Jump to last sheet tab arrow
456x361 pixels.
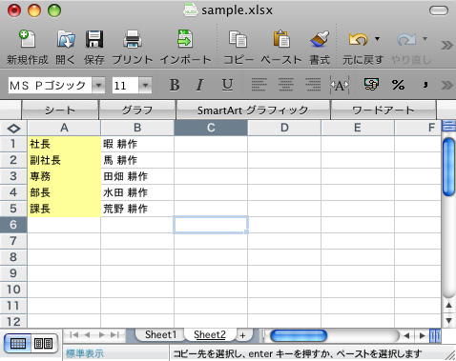114,334
